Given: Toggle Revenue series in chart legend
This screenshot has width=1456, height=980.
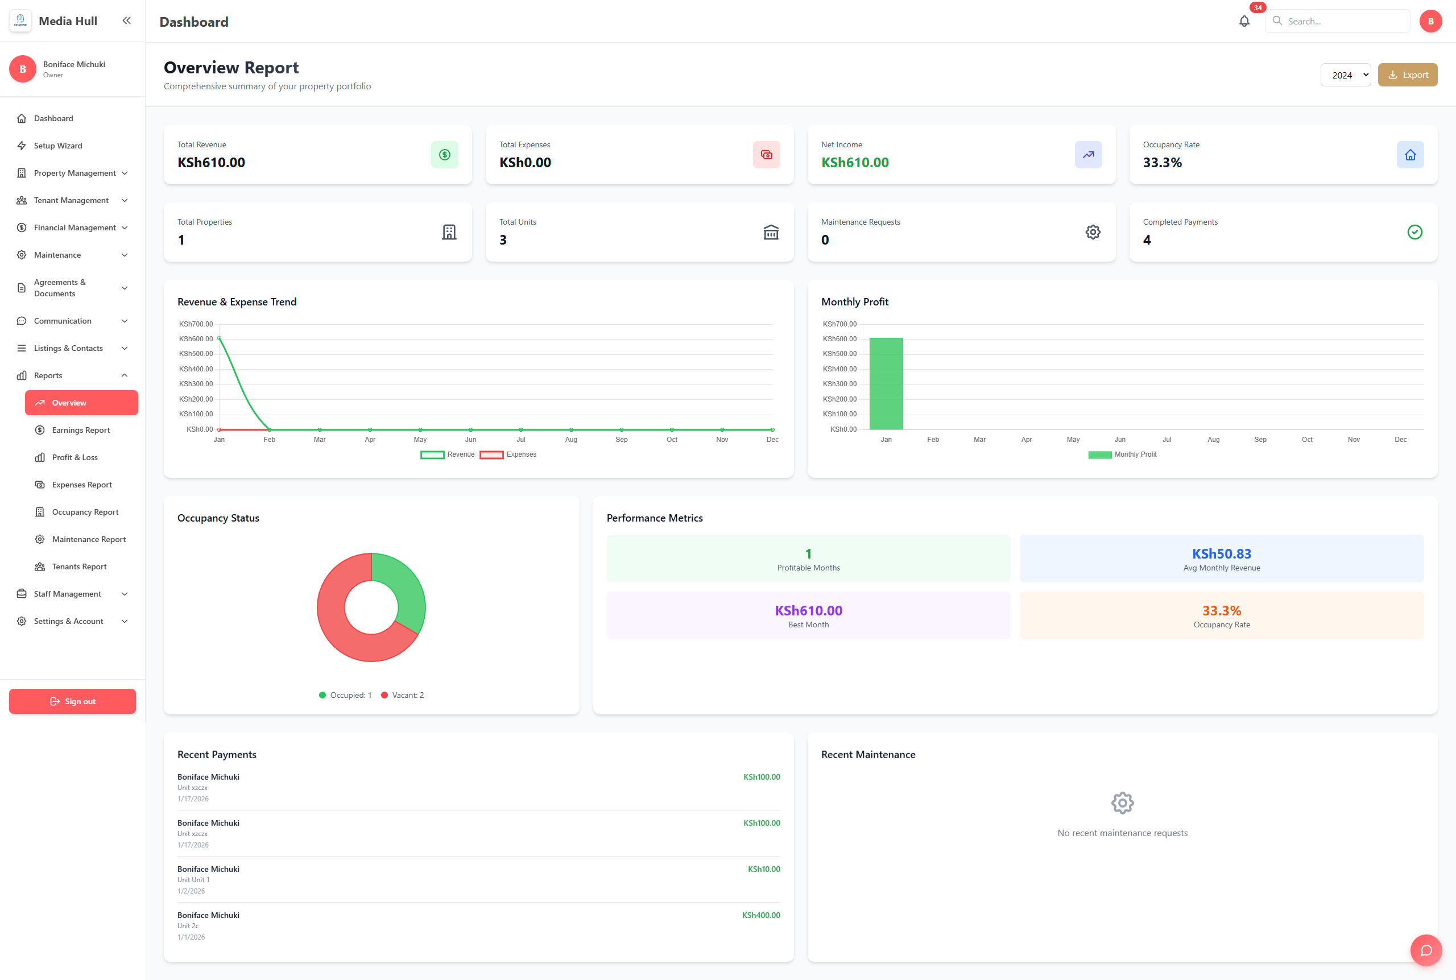Looking at the screenshot, I should click(448, 454).
